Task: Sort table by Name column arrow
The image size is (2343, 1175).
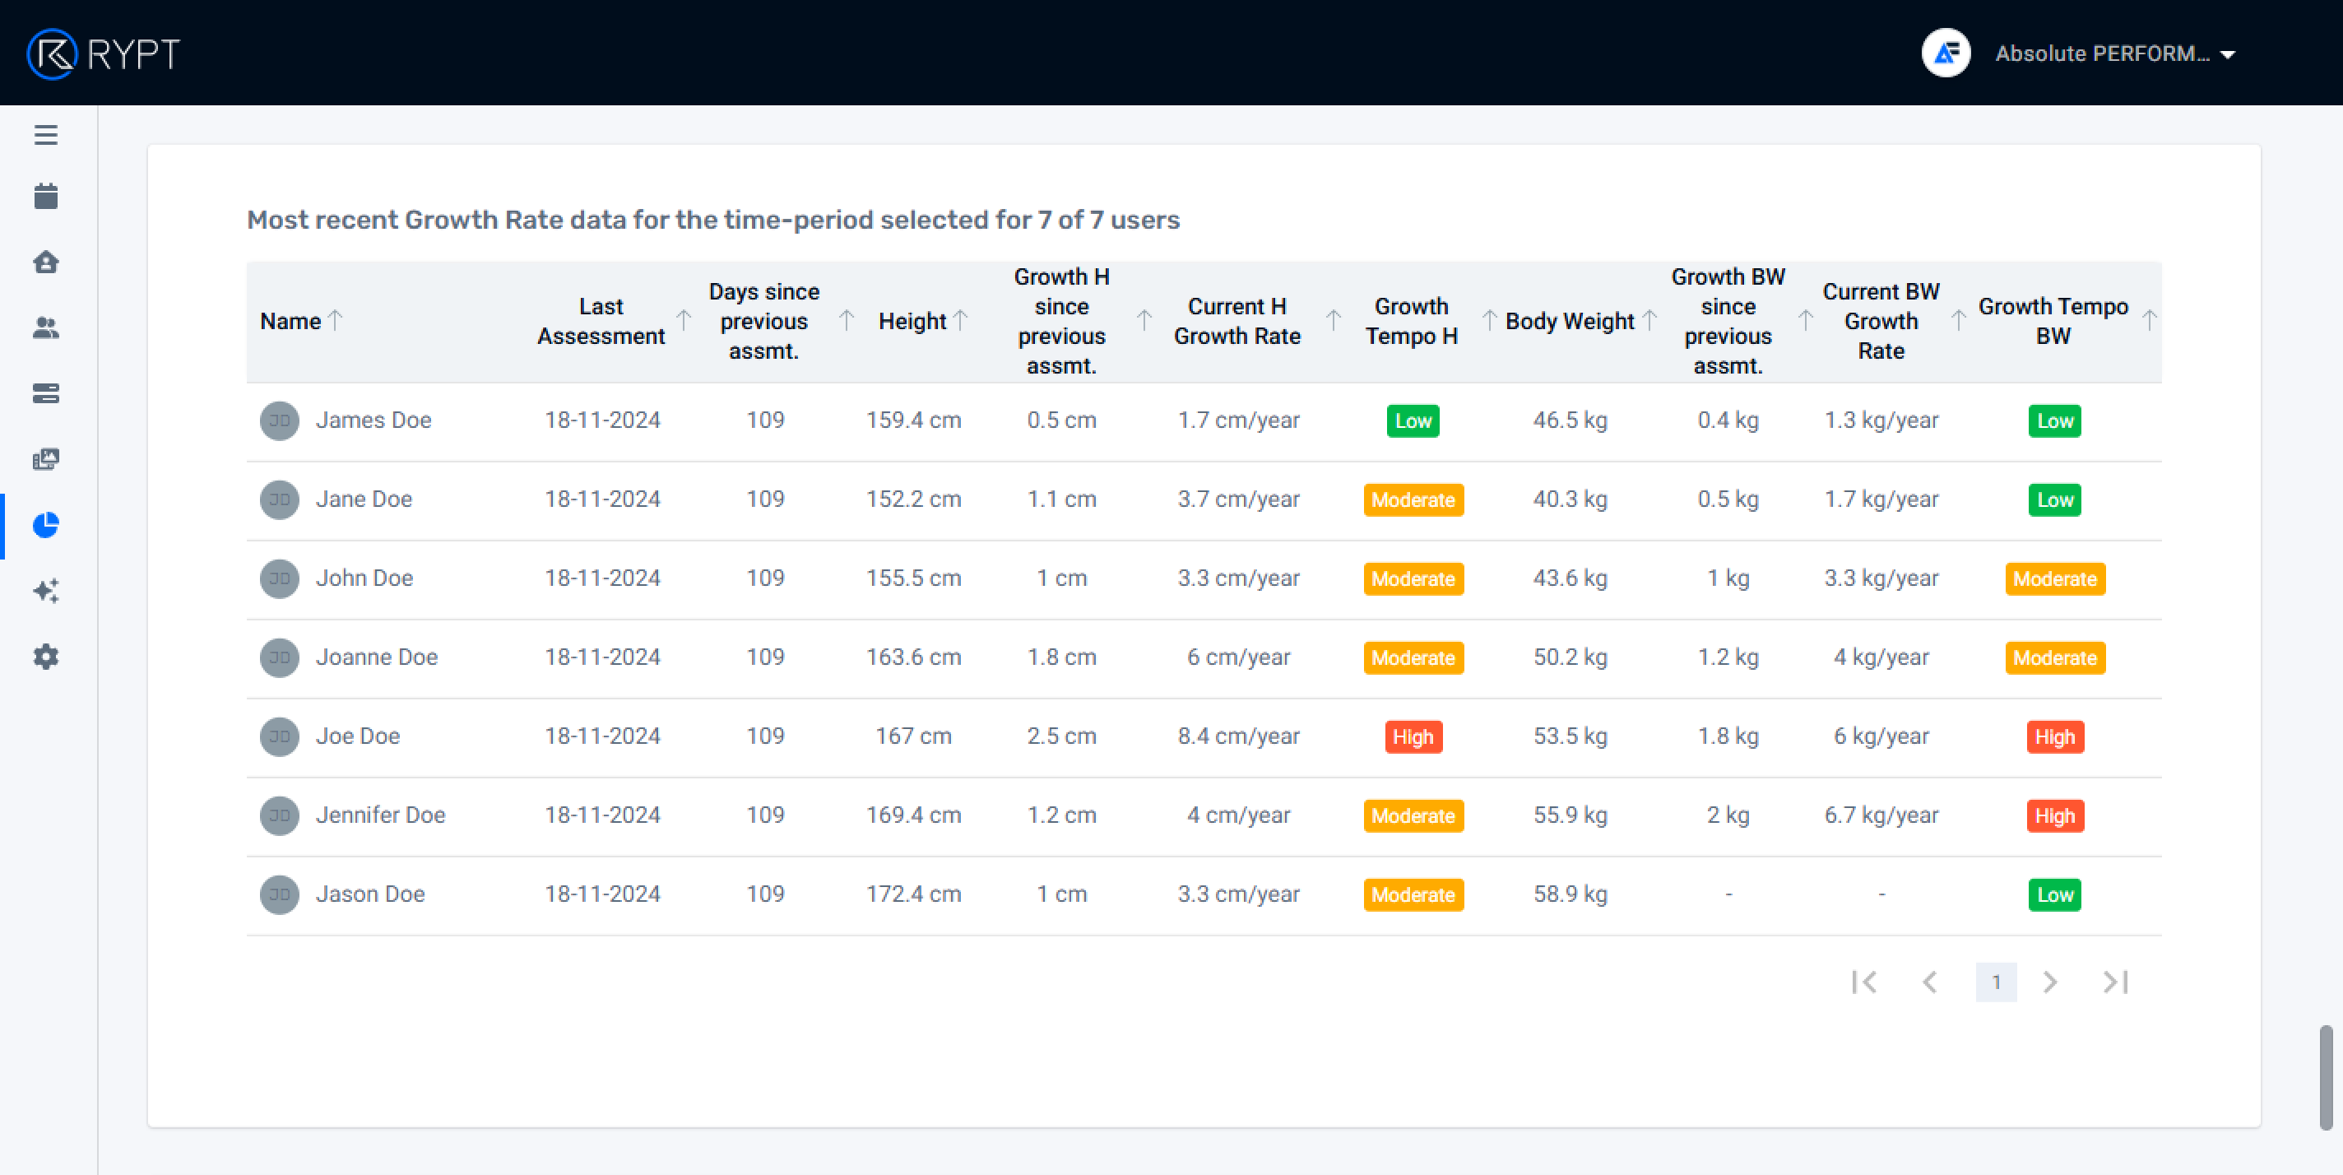Action: pyautogui.click(x=336, y=320)
